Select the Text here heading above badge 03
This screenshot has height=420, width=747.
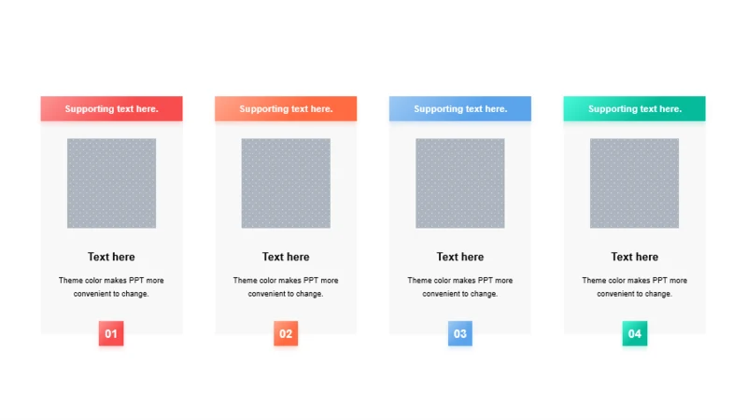point(460,257)
